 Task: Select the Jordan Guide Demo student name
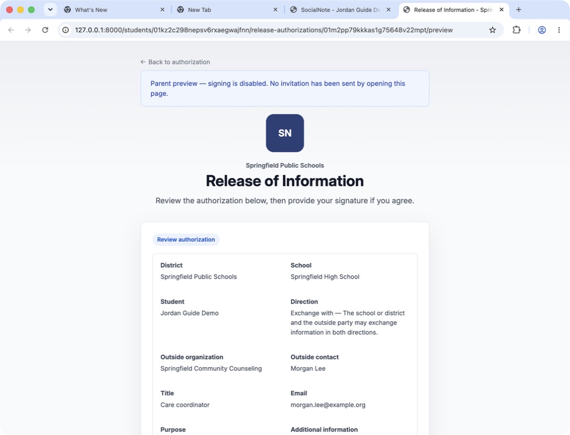coord(190,313)
